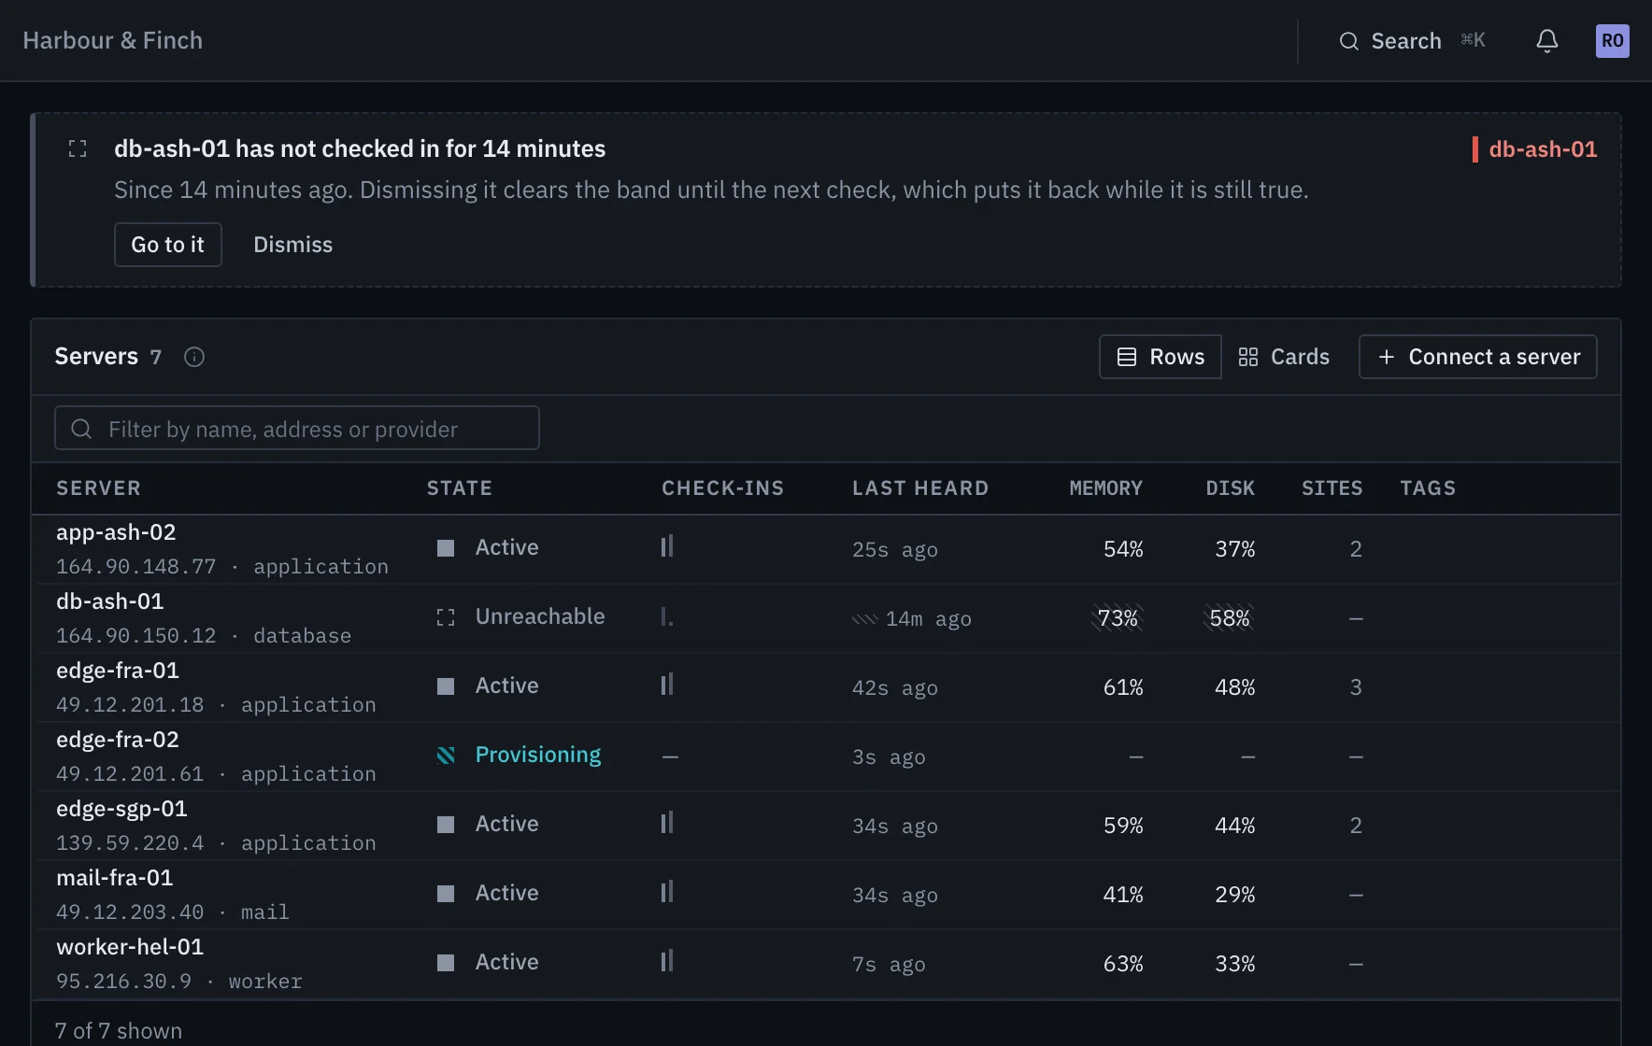1652x1046 pixels.
Task: Click Connect a server button
Action: pyautogui.click(x=1478, y=357)
